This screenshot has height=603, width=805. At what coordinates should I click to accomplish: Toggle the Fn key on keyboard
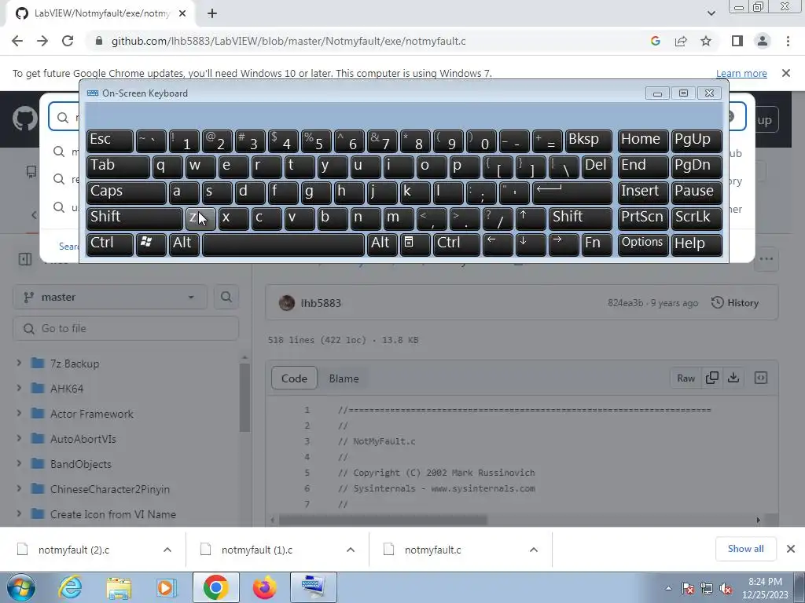597,244
